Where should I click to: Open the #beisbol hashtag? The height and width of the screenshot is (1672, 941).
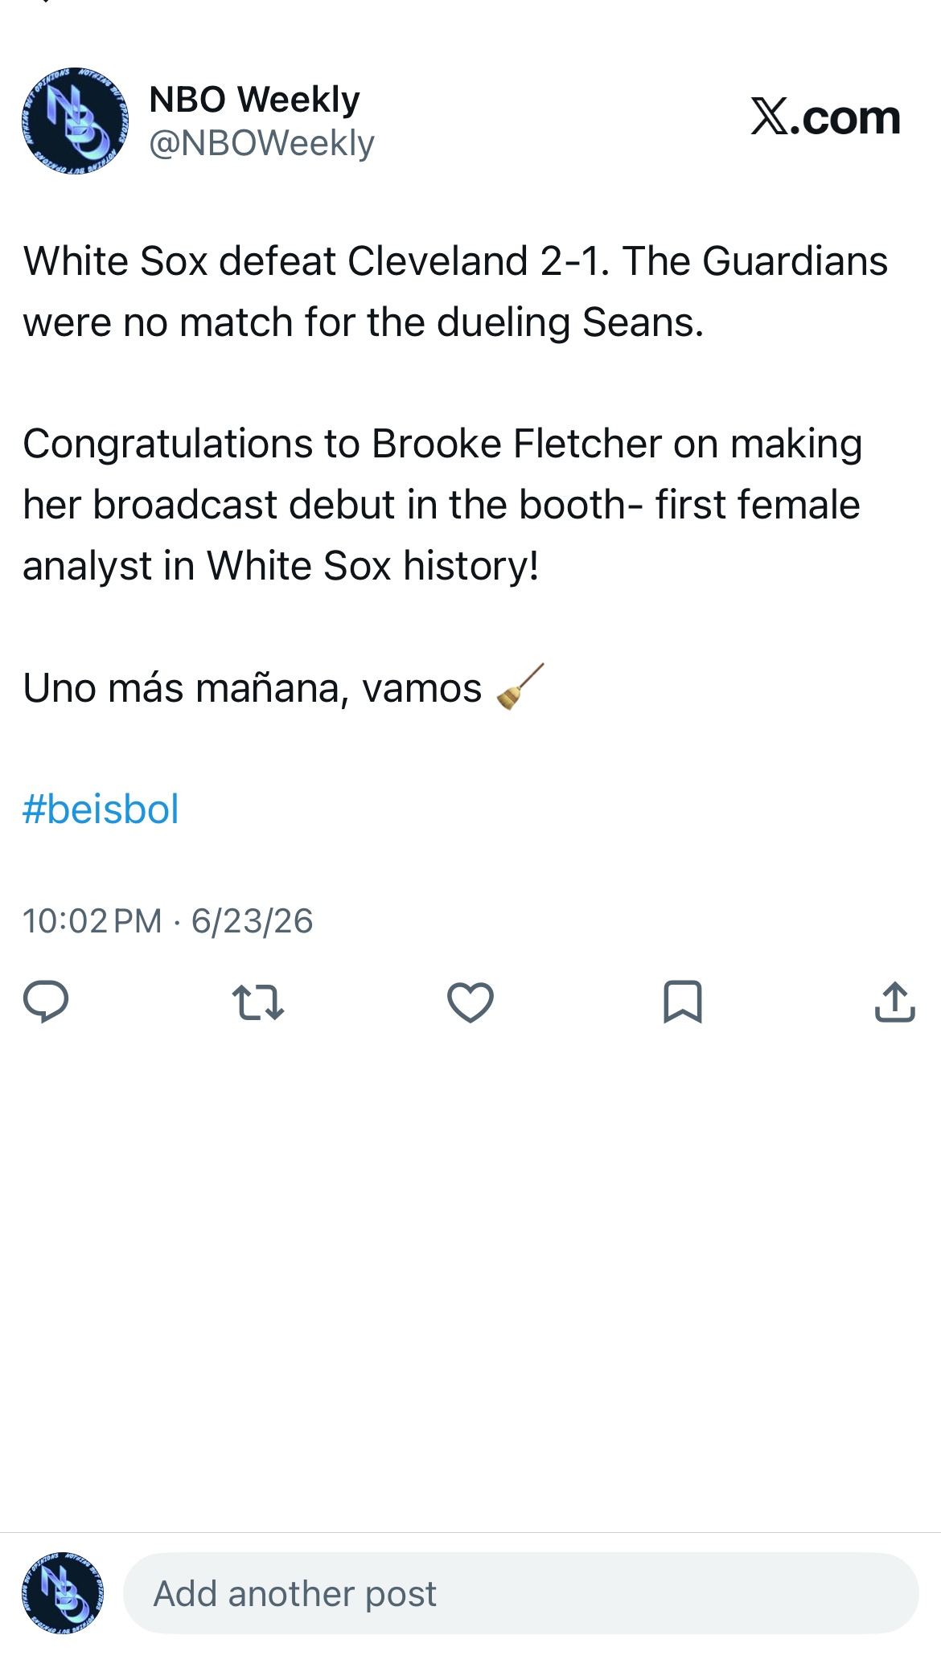[x=101, y=809]
